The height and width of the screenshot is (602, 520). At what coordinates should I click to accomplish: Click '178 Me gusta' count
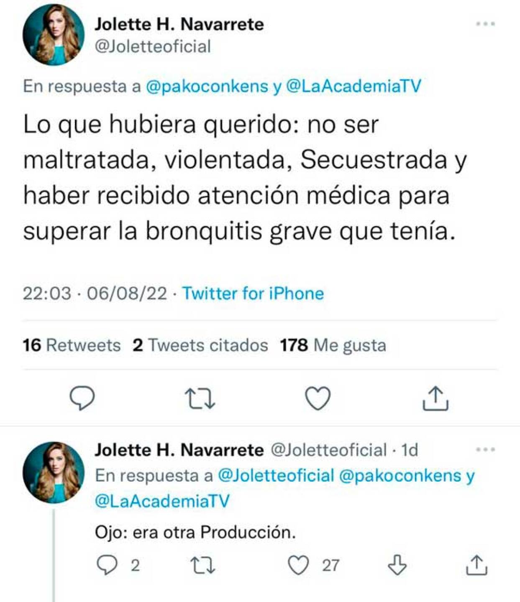click(333, 346)
